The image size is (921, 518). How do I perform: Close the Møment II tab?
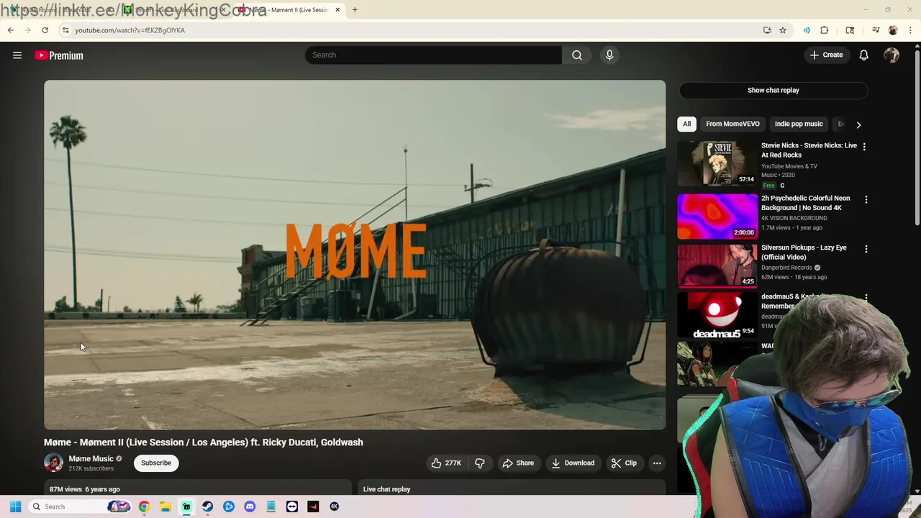pos(337,10)
